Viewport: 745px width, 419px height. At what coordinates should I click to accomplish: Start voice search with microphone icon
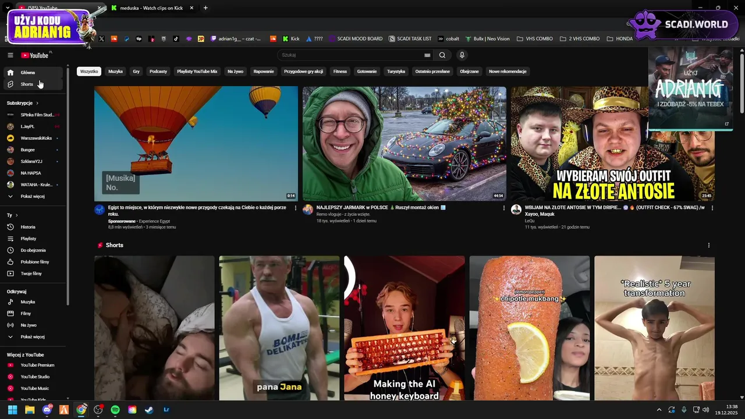[462, 55]
